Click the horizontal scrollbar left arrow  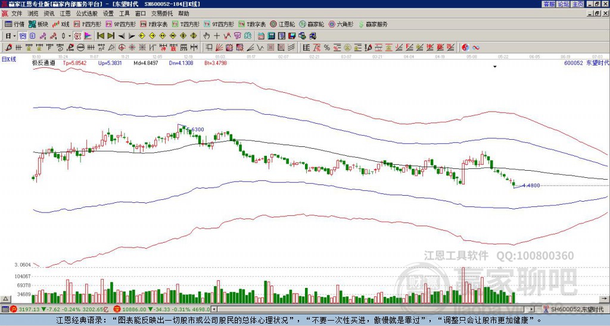[x=214, y=309]
